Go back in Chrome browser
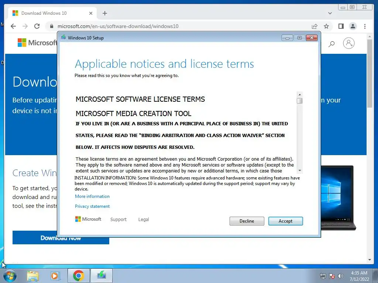 tap(13, 26)
